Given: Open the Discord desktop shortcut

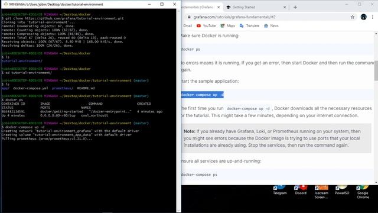Looking at the screenshot, I should pos(301,190).
